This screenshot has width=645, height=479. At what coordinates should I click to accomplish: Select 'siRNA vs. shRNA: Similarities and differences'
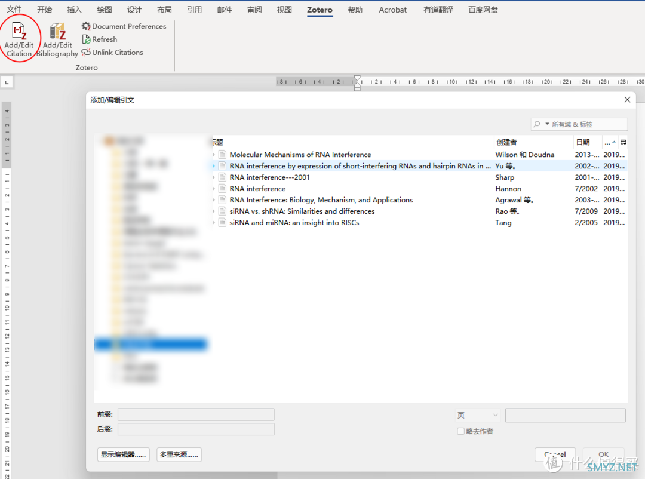pyautogui.click(x=302, y=211)
